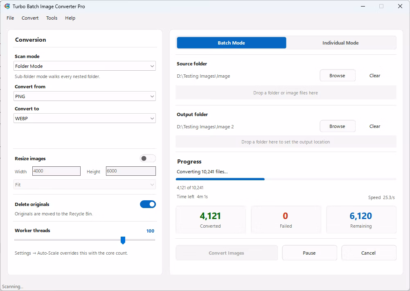Click the Worker threads value 100
The height and width of the screenshot is (291, 410).
point(150,231)
